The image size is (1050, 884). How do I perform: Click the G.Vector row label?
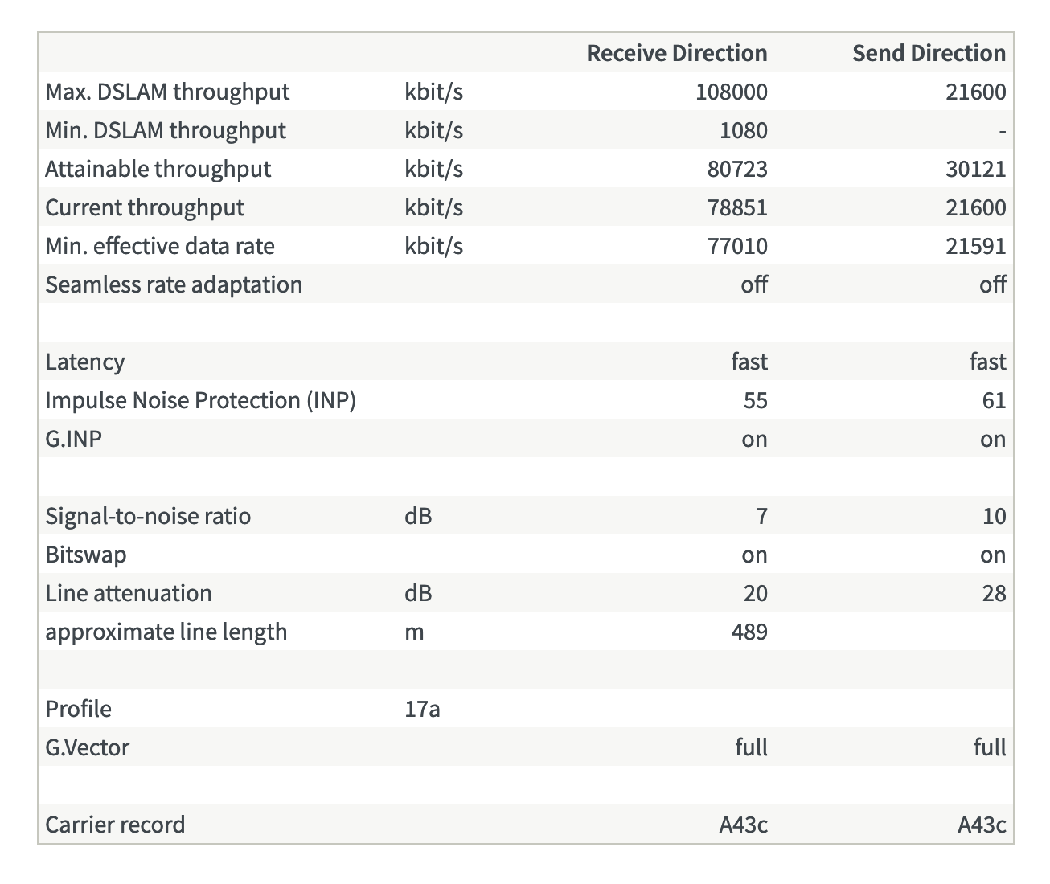[x=88, y=747]
